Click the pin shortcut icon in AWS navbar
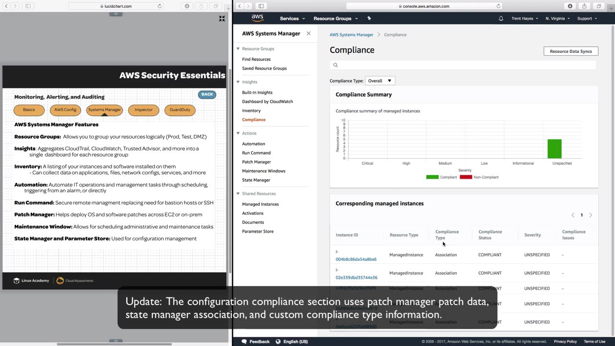 (369, 18)
